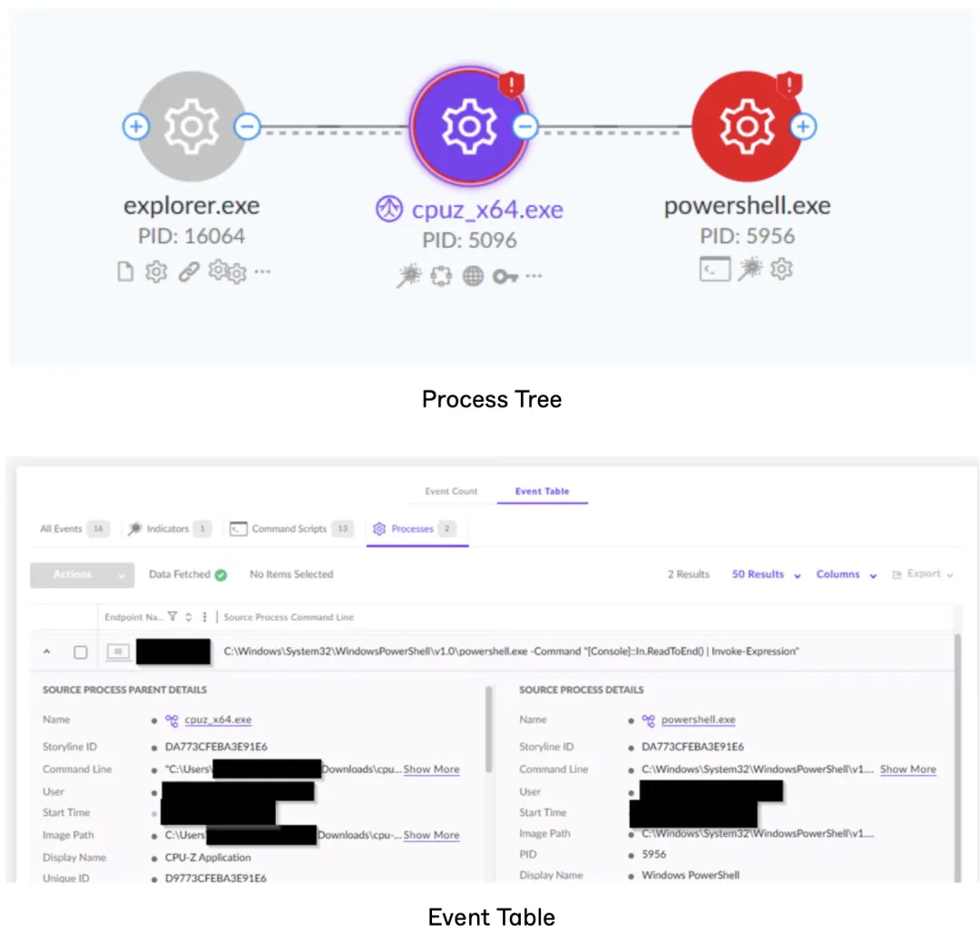Click the chip-like icon under cpuz_x64.exe
The height and width of the screenshot is (932, 980).
coord(441,276)
